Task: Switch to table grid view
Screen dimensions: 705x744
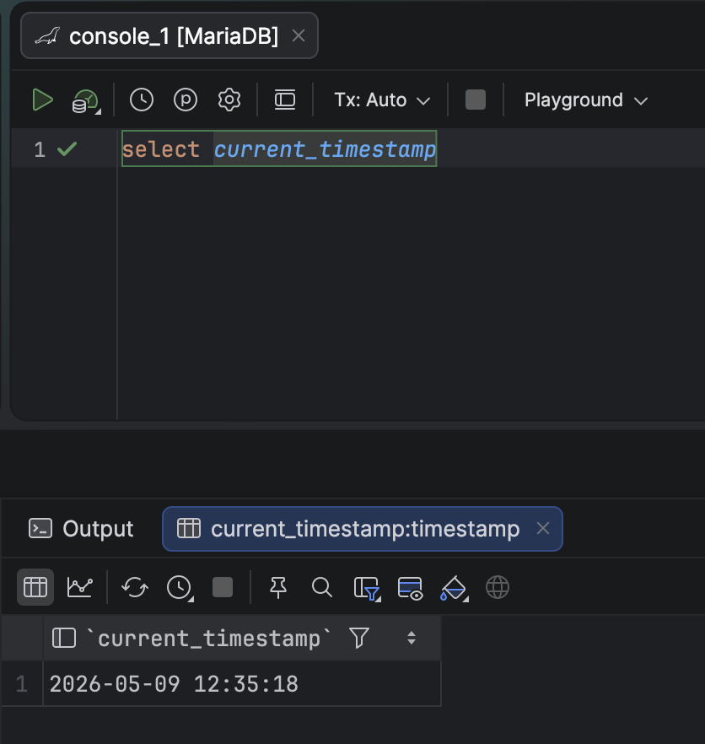Action: pyautogui.click(x=35, y=587)
